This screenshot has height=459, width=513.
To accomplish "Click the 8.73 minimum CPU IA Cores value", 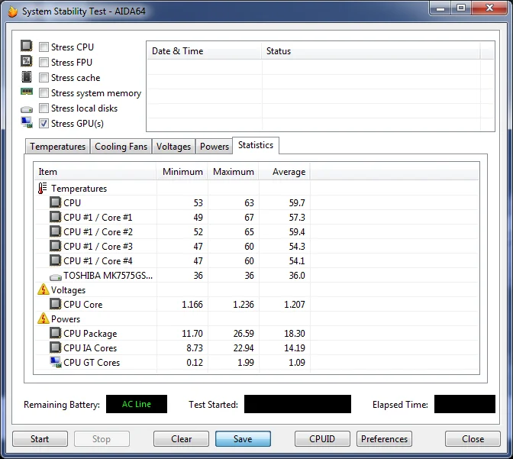I will coord(195,347).
